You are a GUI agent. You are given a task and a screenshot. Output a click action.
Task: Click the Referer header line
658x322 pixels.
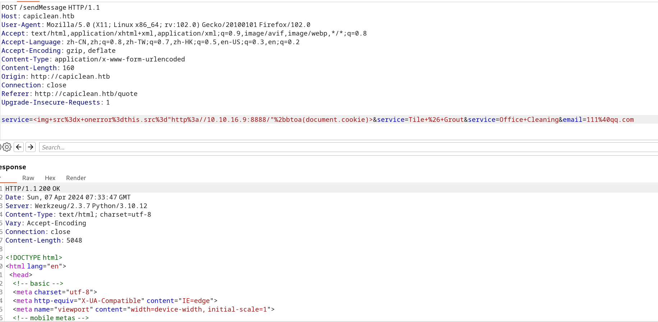(x=69, y=94)
